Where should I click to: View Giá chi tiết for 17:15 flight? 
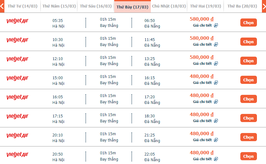(202, 121)
